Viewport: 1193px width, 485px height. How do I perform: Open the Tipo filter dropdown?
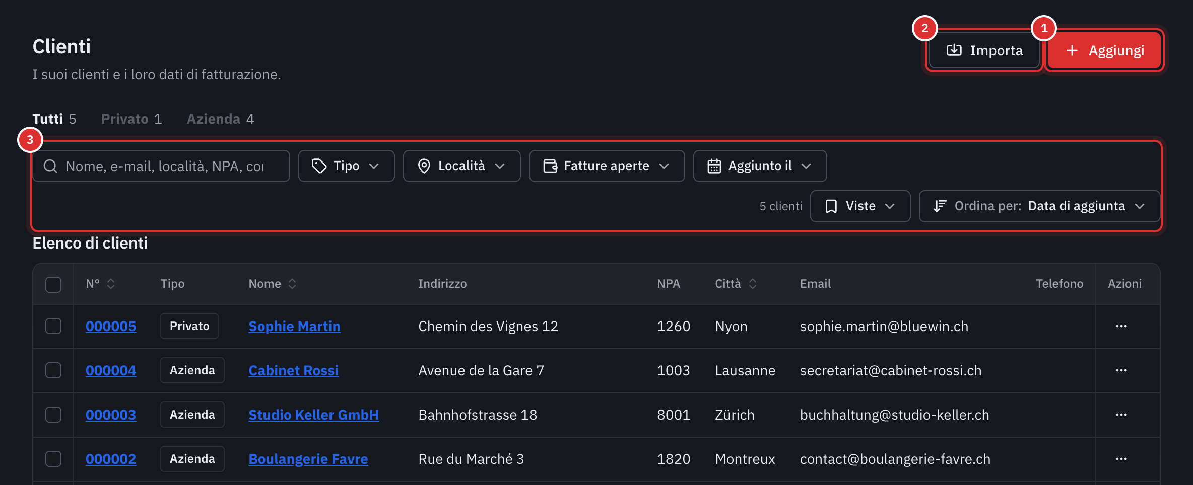coord(347,166)
